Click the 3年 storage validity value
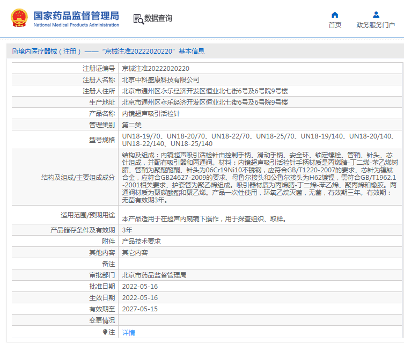404x343 pixels. (x=127, y=230)
